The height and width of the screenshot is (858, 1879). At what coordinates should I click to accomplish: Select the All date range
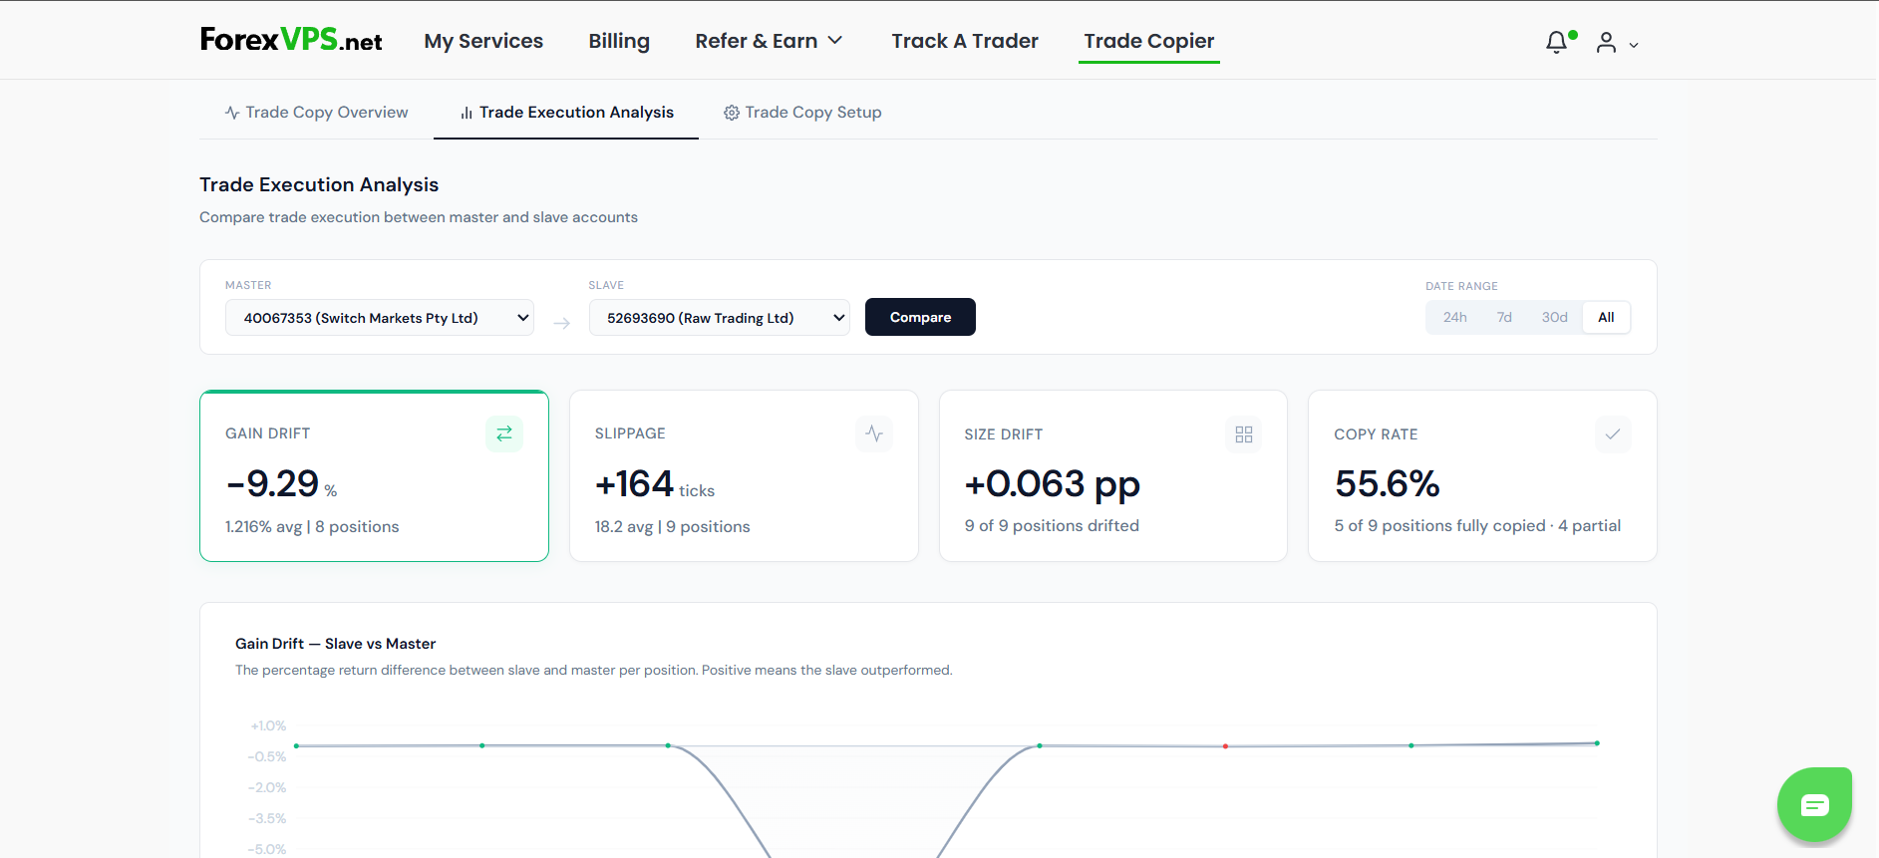tap(1606, 317)
